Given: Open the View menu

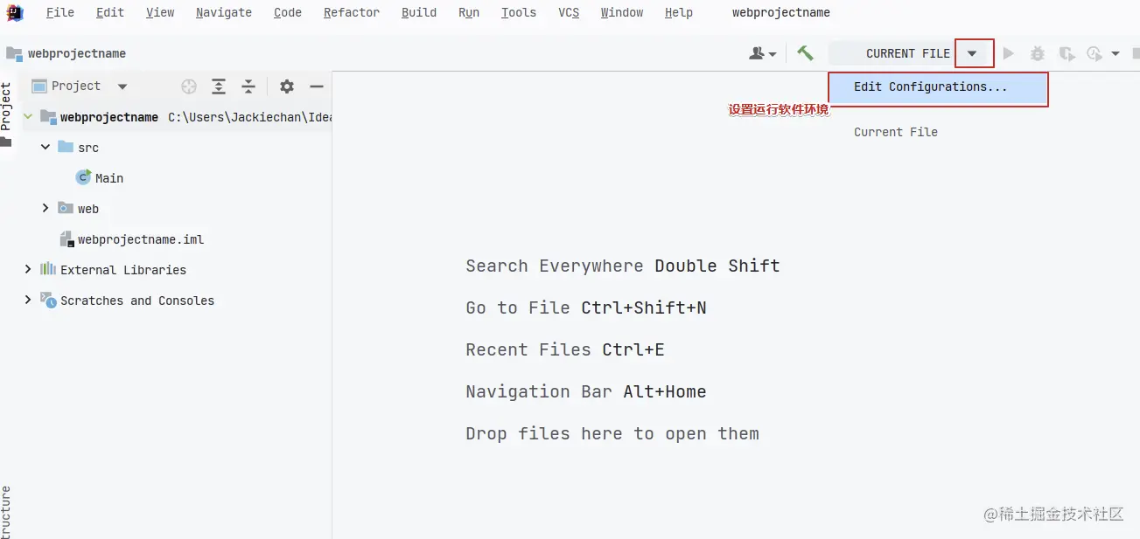Looking at the screenshot, I should click(x=160, y=12).
